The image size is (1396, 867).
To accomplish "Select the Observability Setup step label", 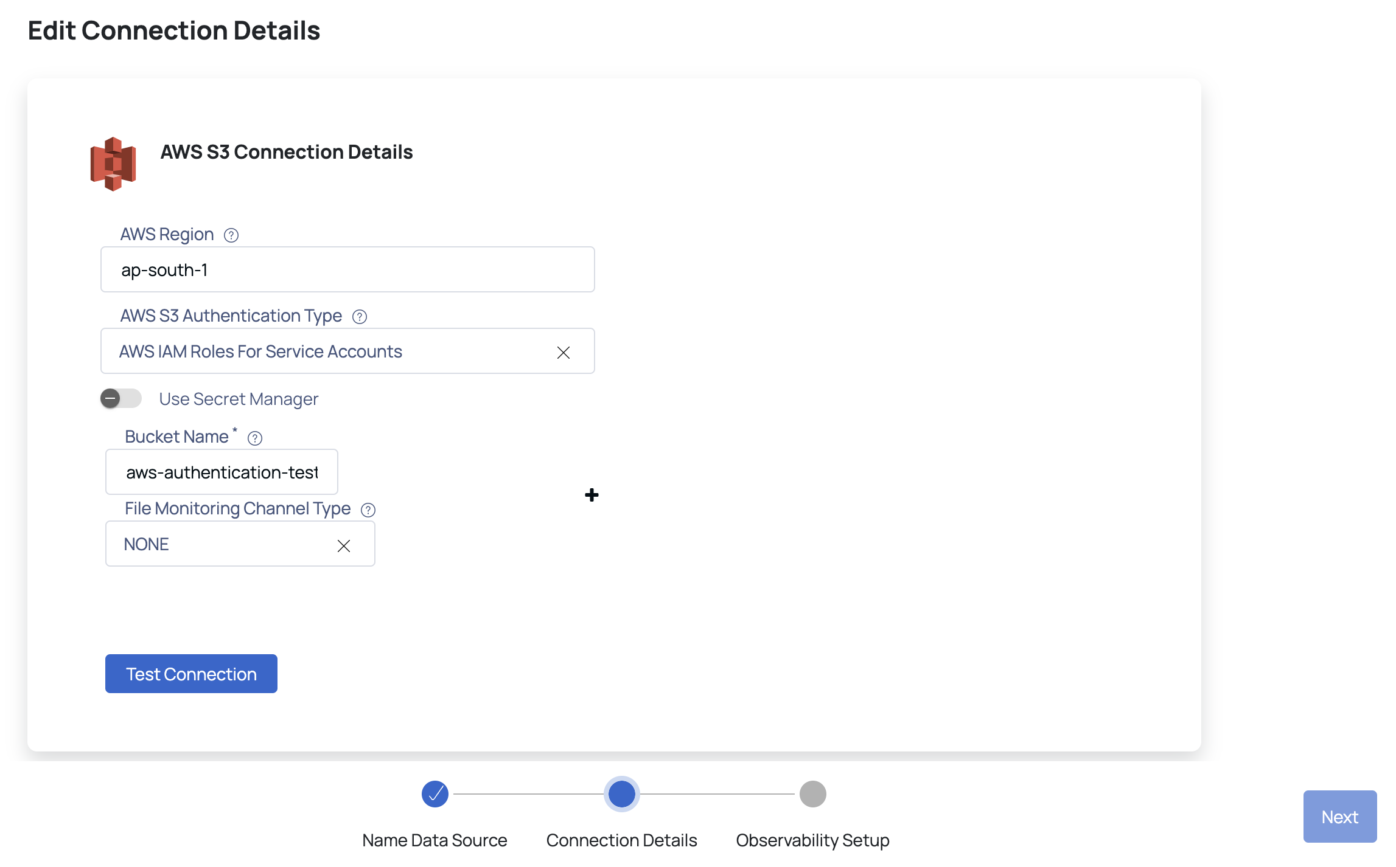I will [812, 840].
